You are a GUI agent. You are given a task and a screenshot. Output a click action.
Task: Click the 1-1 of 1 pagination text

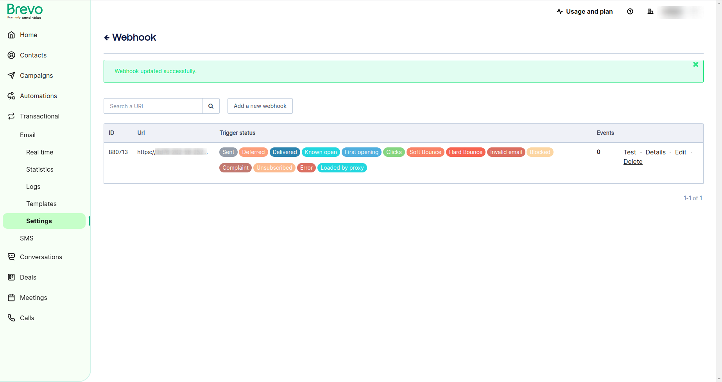point(693,198)
